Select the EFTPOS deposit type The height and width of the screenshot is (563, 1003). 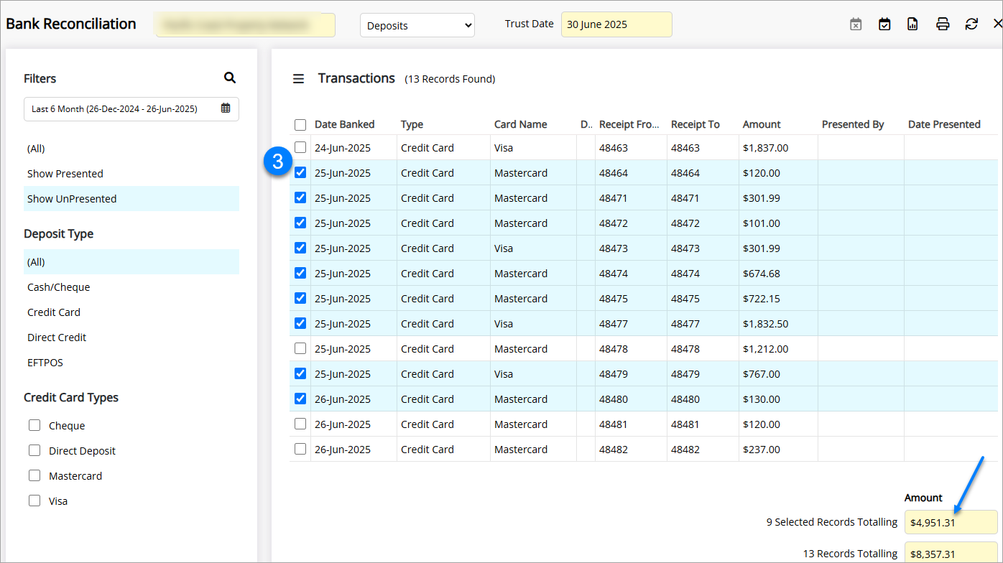(x=45, y=363)
